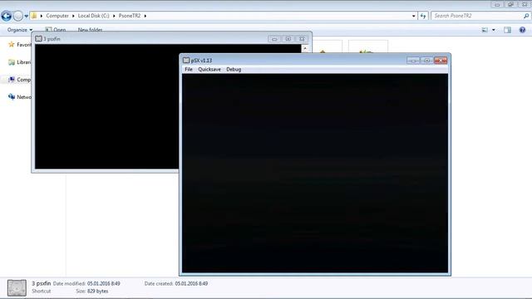The height and width of the screenshot is (299, 532).
Task: Open address bar previous locations dropdown
Action: tap(414, 16)
